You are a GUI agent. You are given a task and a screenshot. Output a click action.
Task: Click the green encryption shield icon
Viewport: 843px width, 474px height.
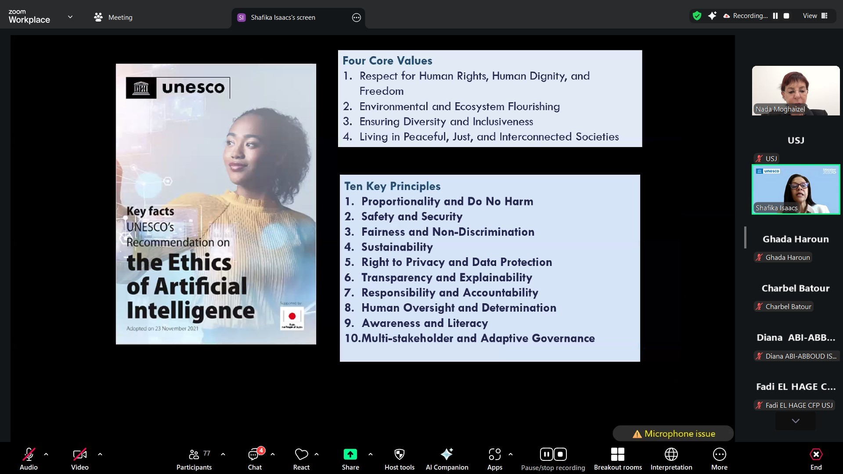(697, 16)
